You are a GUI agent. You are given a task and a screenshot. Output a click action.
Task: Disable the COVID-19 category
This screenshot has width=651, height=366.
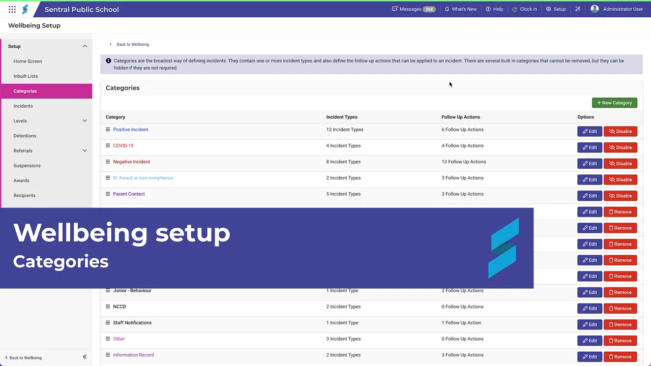coord(620,147)
